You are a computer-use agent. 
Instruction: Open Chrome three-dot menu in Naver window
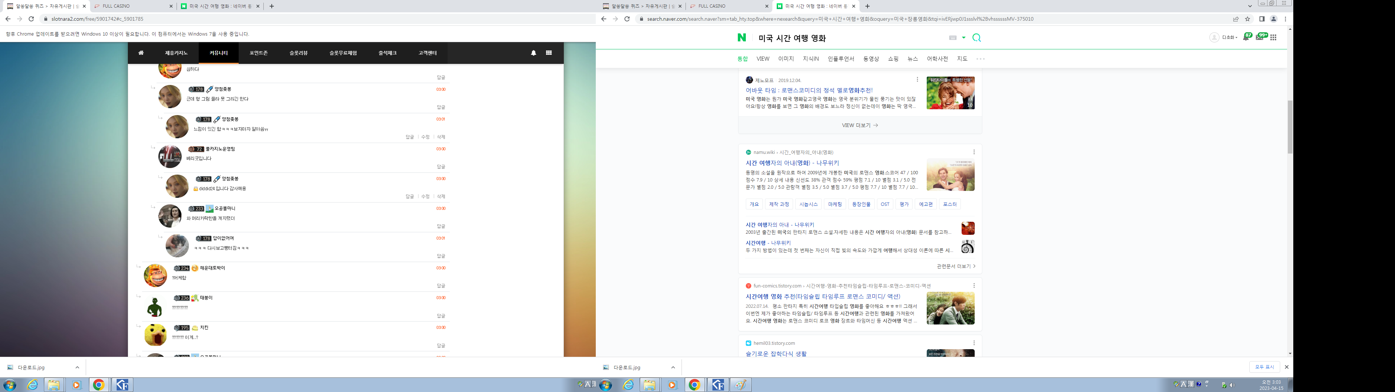[x=1285, y=19]
